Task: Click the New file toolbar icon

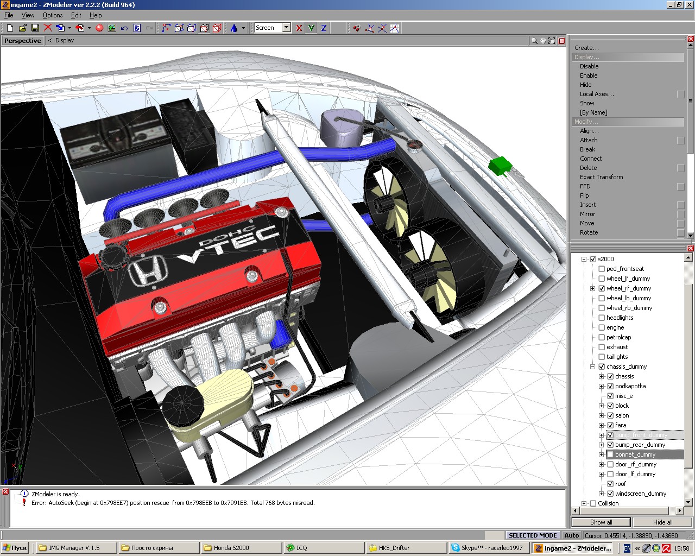Action: [x=10, y=28]
